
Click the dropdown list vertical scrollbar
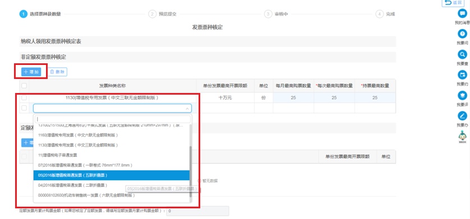click(x=190, y=171)
